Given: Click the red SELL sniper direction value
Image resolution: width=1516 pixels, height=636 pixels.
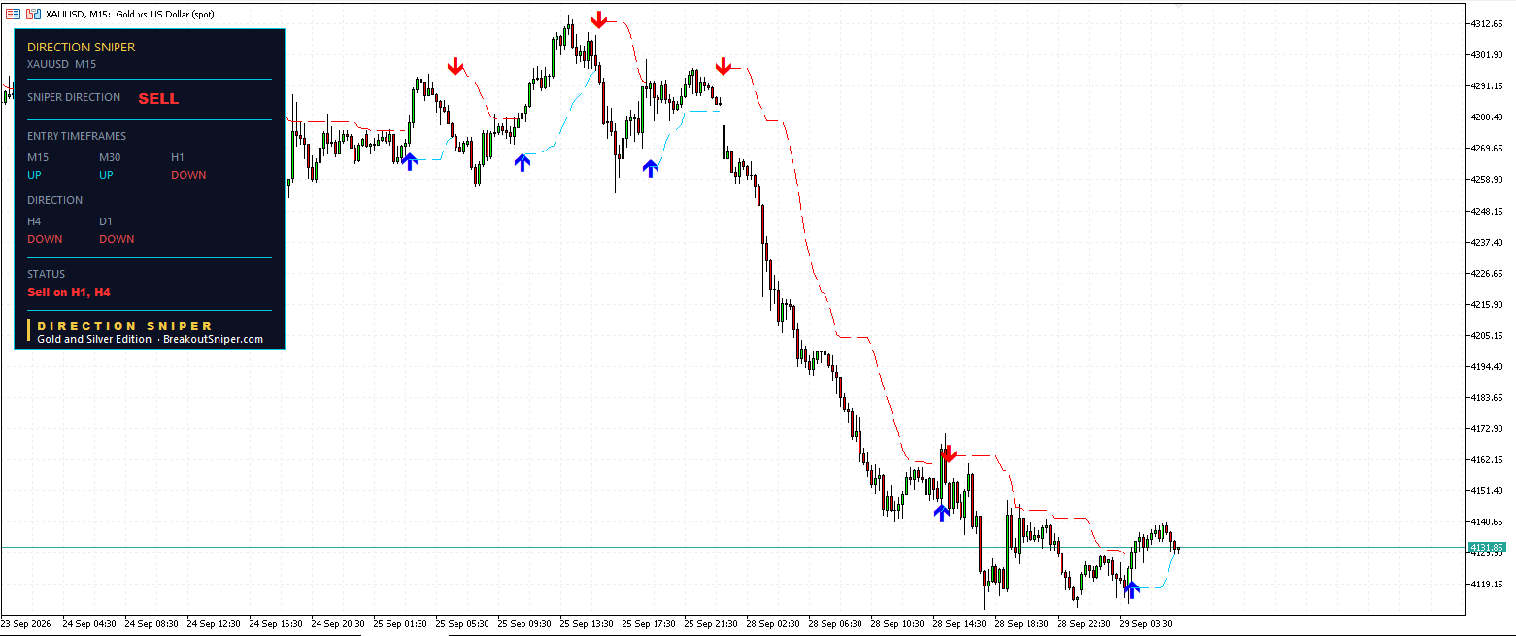Looking at the screenshot, I should coord(158,99).
